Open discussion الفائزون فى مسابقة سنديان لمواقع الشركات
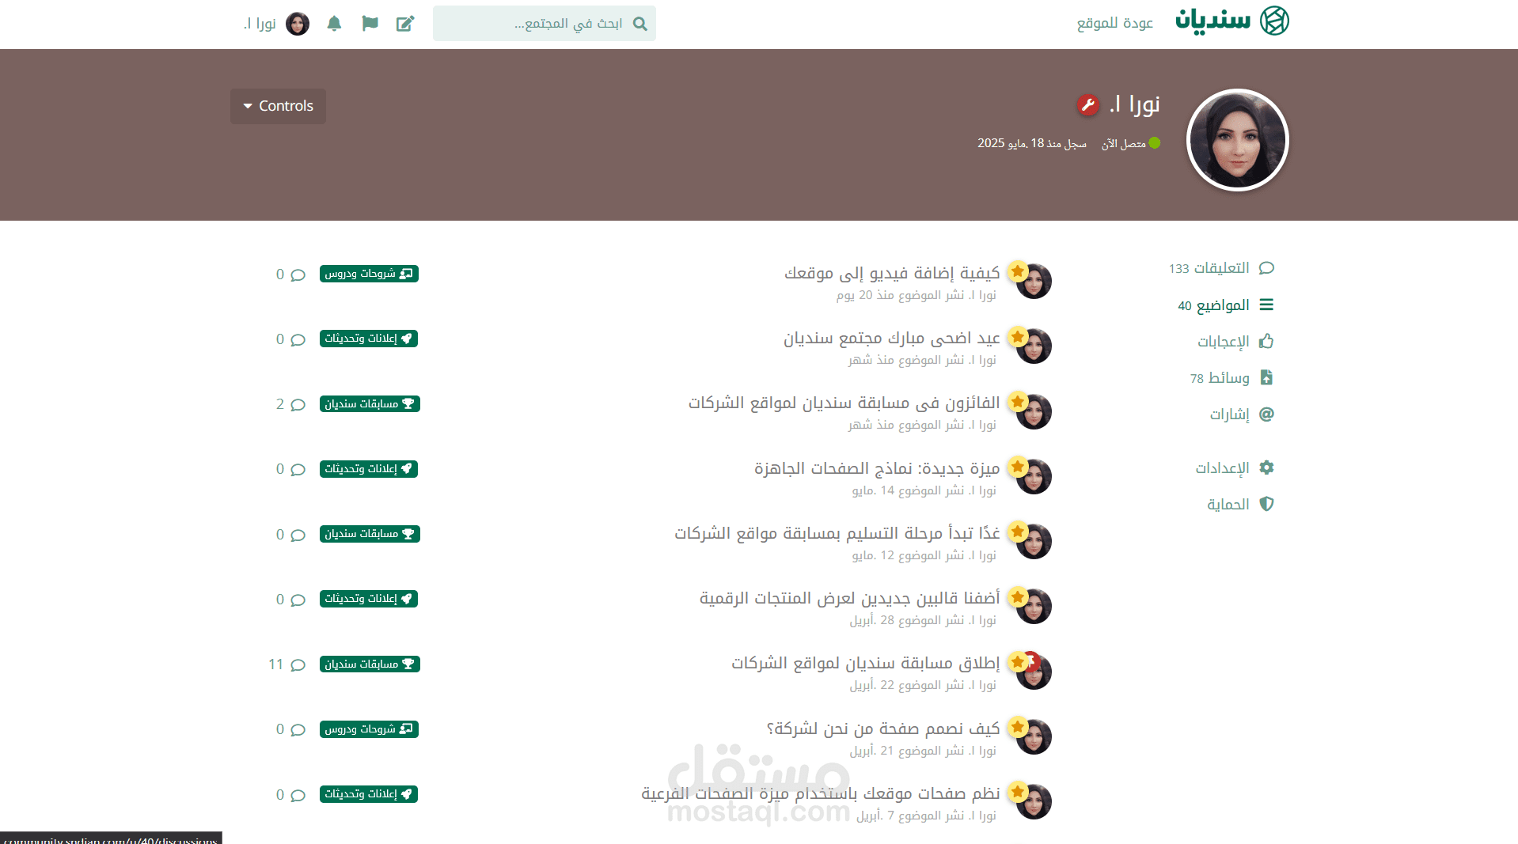1518x844 pixels. (x=844, y=403)
